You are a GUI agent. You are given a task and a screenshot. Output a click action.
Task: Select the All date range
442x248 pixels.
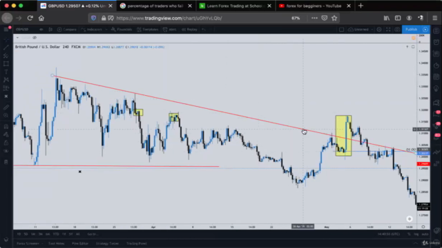tap(78, 234)
